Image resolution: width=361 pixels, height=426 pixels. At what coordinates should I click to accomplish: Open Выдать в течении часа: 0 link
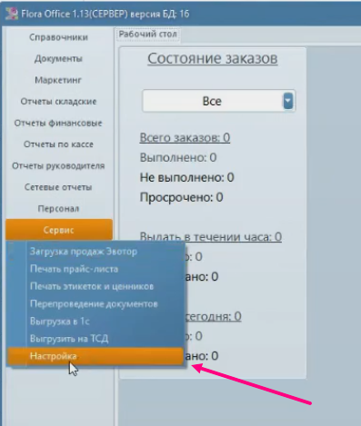(x=211, y=236)
